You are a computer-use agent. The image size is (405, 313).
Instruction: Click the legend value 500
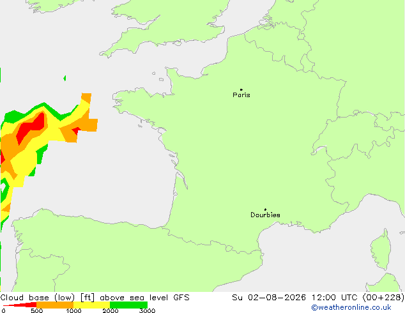click(x=36, y=310)
